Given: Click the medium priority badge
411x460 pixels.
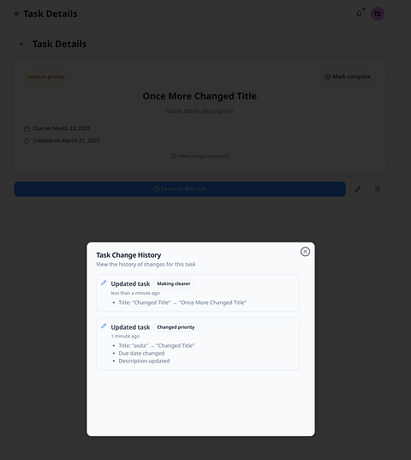Looking at the screenshot, I should [46, 77].
